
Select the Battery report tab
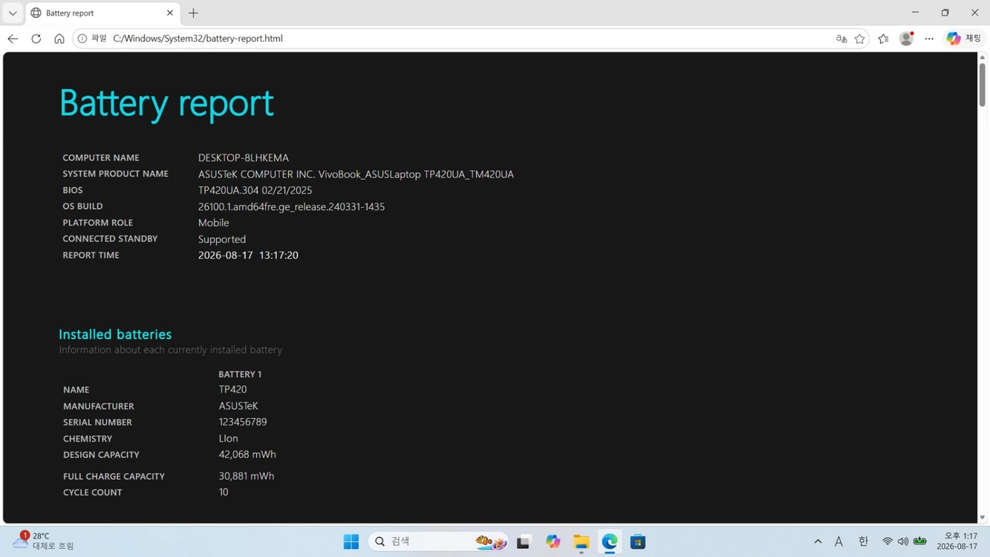pyautogui.click(x=102, y=13)
